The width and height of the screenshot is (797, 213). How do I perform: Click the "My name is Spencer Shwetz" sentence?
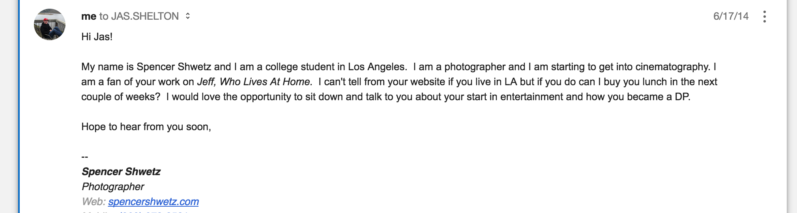point(244,67)
